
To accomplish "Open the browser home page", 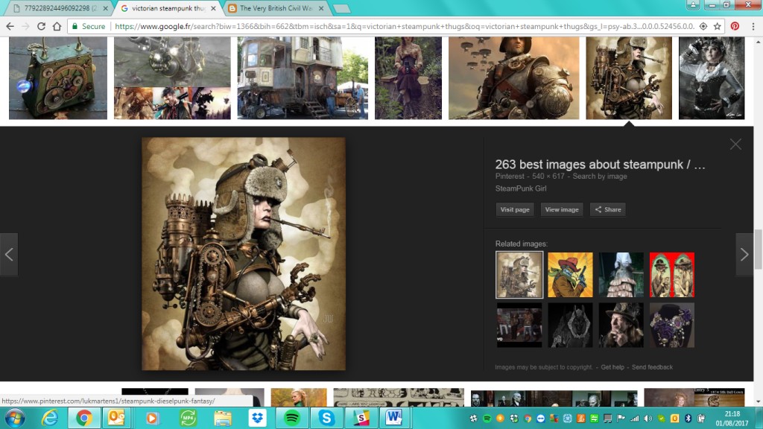I will pos(57,26).
